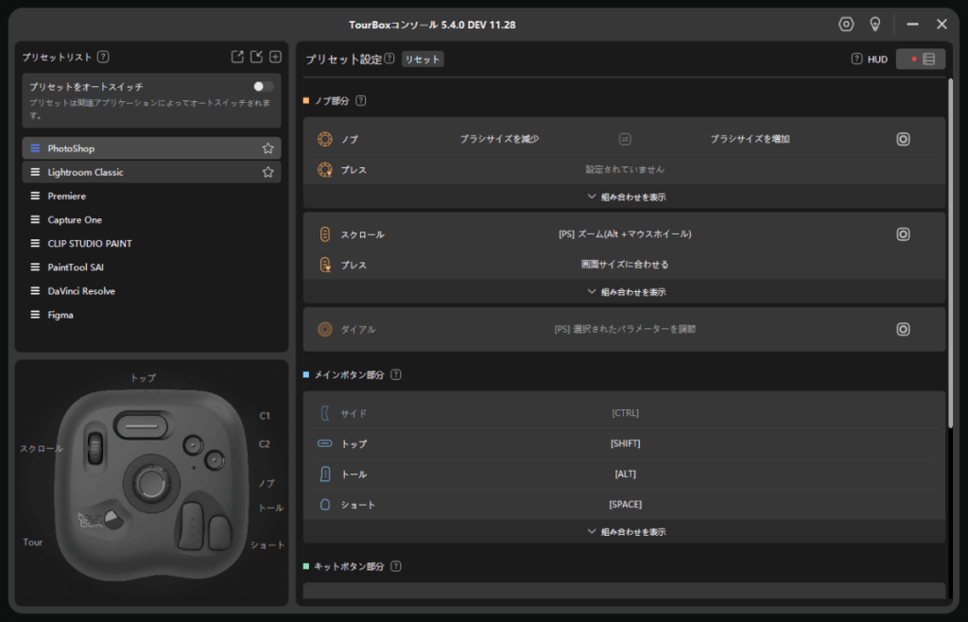Add a new preset with the plus icon
968x622 pixels.
[x=275, y=57]
